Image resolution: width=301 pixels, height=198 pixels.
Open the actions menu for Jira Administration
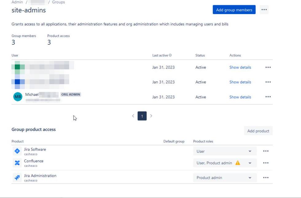point(266,177)
